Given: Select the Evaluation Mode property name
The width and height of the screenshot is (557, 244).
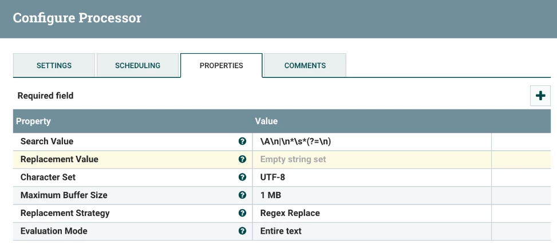Looking at the screenshot, I should point(54,231).
